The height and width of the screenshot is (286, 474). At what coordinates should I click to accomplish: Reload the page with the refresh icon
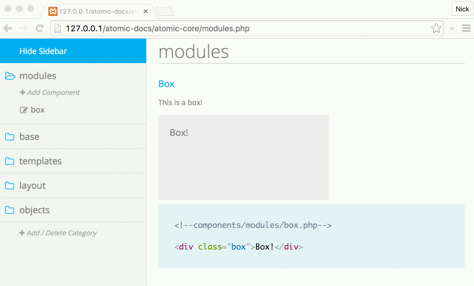pos(40,28)
